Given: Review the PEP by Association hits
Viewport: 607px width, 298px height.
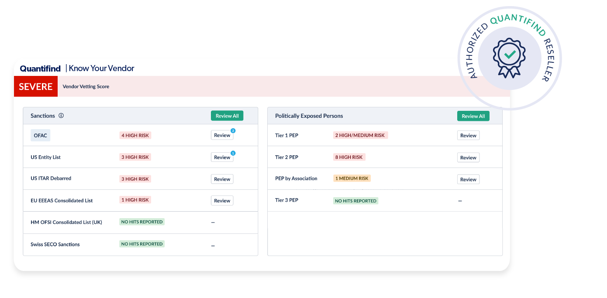Looking at the screenshot, I should pos(468,179).
